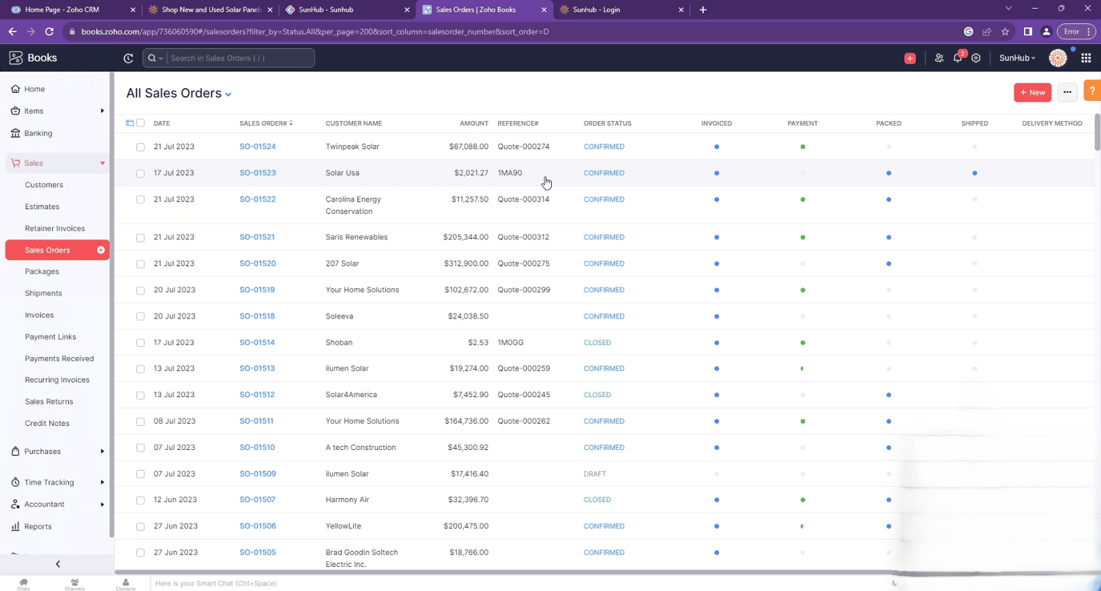Check the box for SO-01523
Screen dimensions: 1101x591
(140, 173)
